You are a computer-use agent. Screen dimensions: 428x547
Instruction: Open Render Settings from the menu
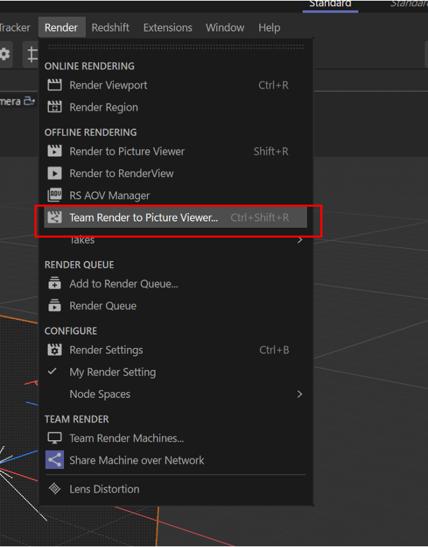point(175,349)
